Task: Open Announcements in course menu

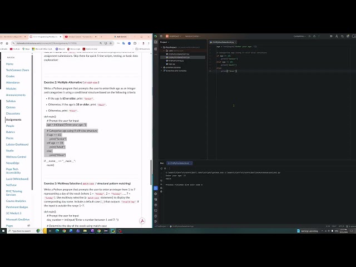Action: 16,95
